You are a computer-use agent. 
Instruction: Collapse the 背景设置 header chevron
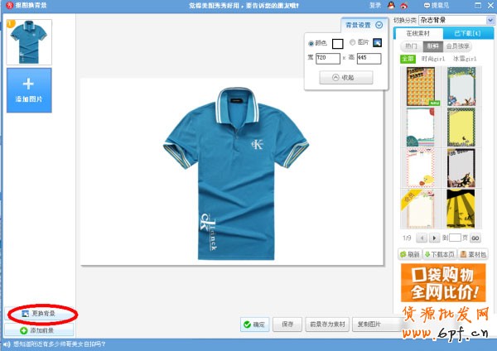tap(379, 26)
